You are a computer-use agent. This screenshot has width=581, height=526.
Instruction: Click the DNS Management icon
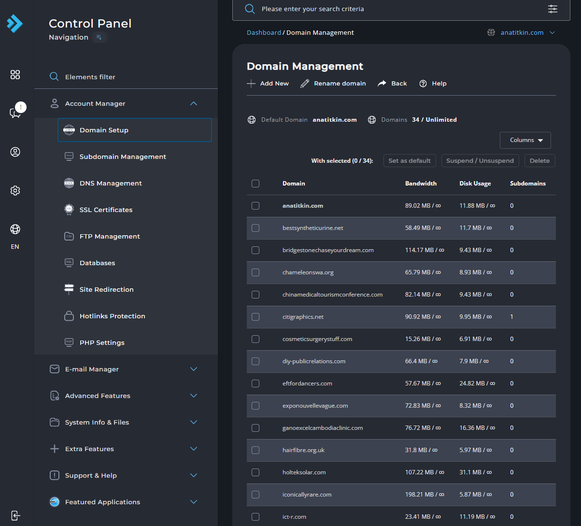[x=69, y=183]
